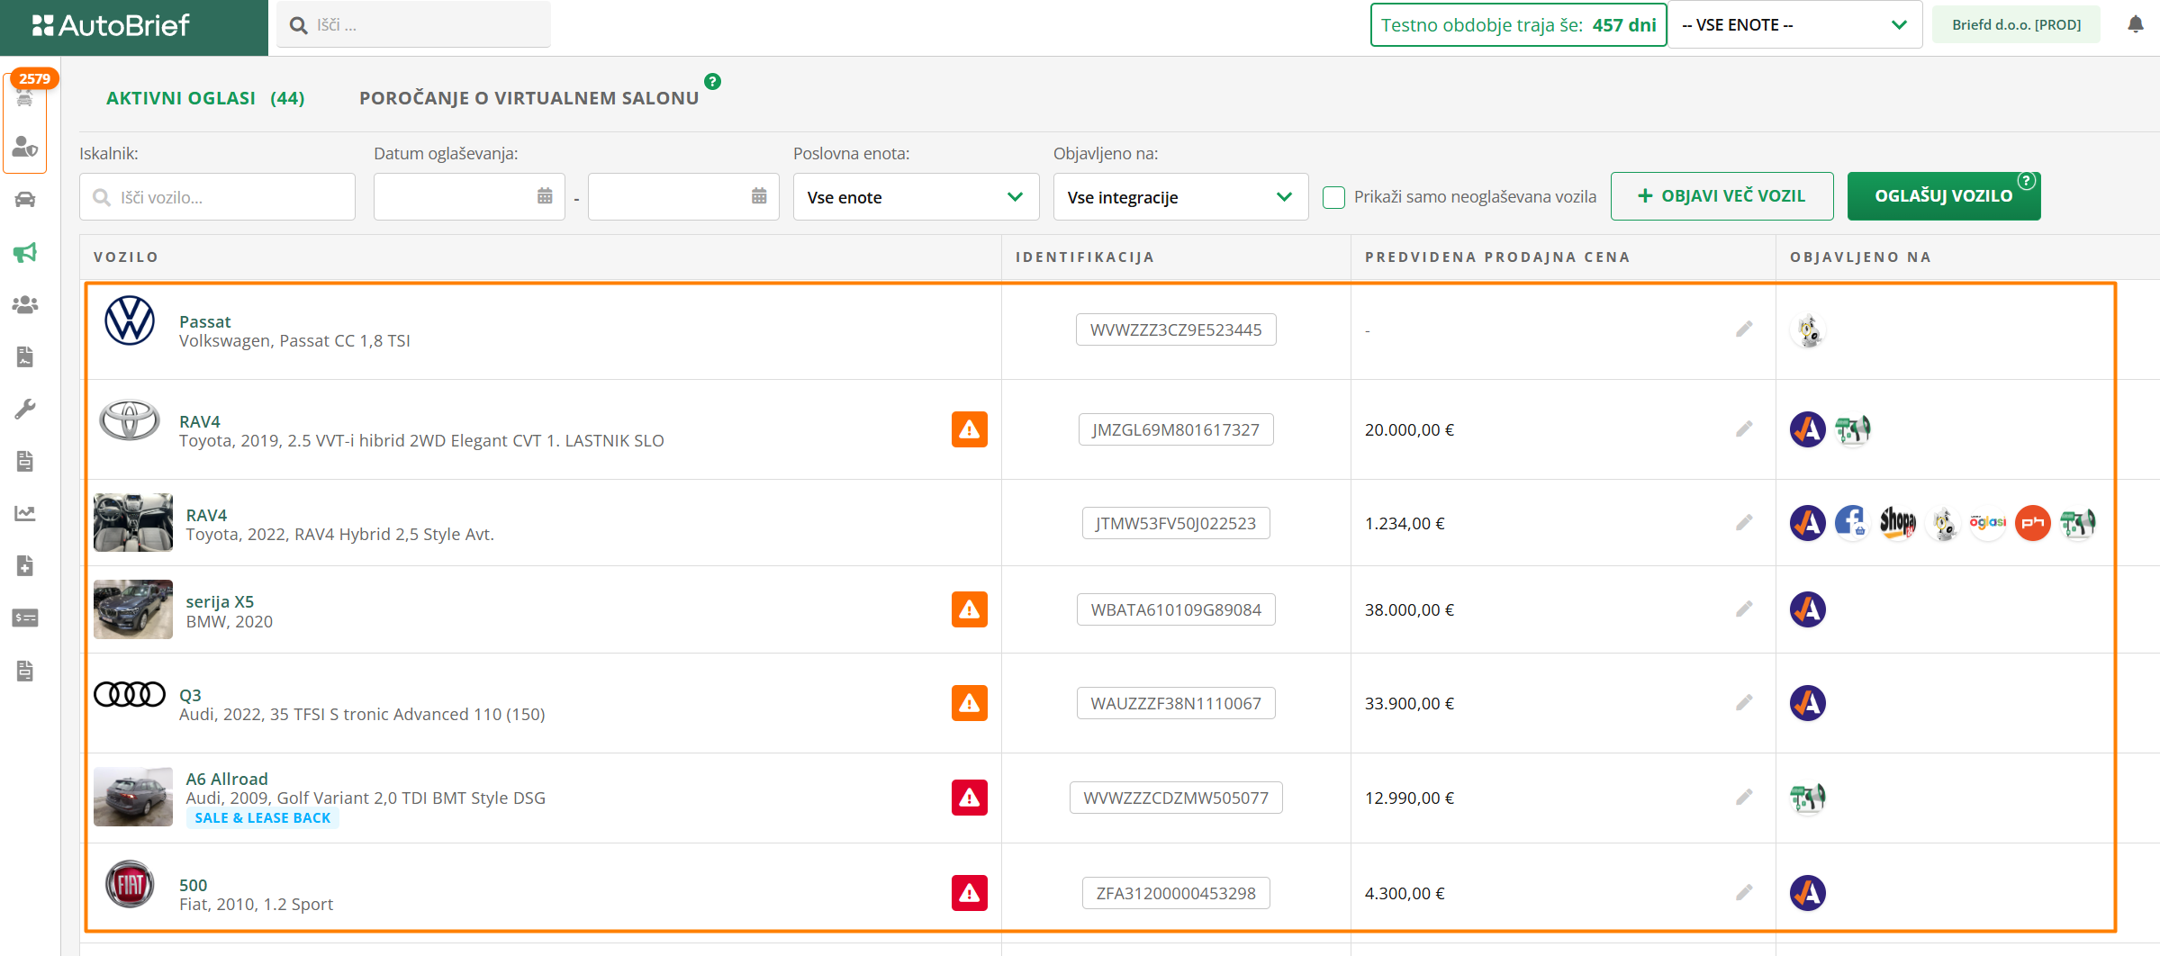Viewport: 2160px width, 956px height.
Task: Open sidebar wrench service icon
Action: [25, 410]
